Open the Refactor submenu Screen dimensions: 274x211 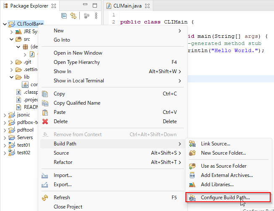pyautogui.click(x=113, y=162)
